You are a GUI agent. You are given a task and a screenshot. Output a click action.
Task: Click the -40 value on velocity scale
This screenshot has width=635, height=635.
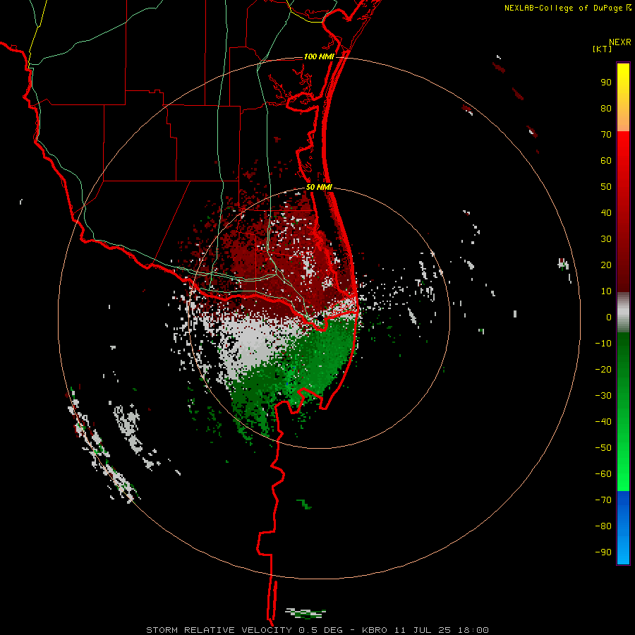pos(603,422)
